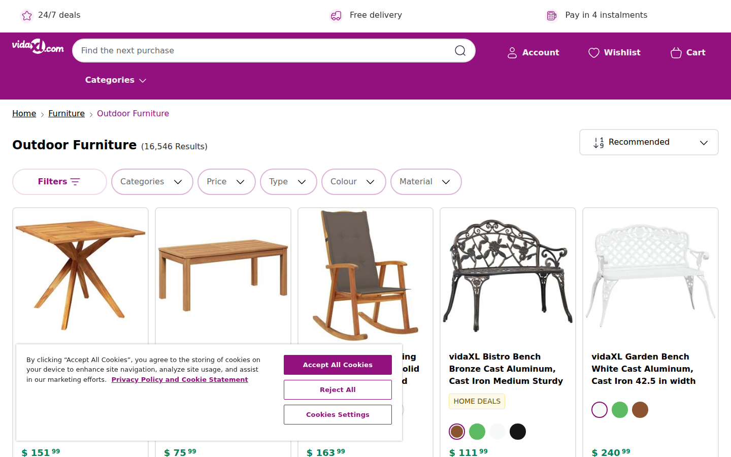
Task: Select green swatch on Garden Bench
Action: coord(620,410)
